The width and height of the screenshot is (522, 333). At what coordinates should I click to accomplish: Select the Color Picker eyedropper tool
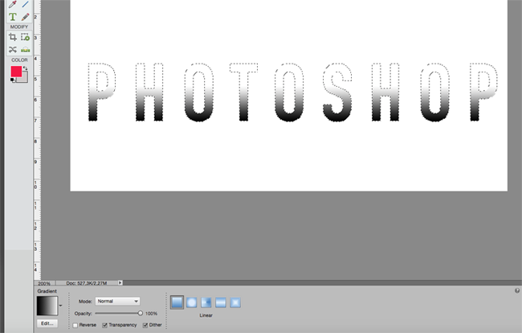pos(12,4)
